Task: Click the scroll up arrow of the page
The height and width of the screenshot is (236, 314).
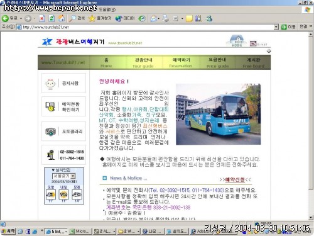Action: coord(311,34)
